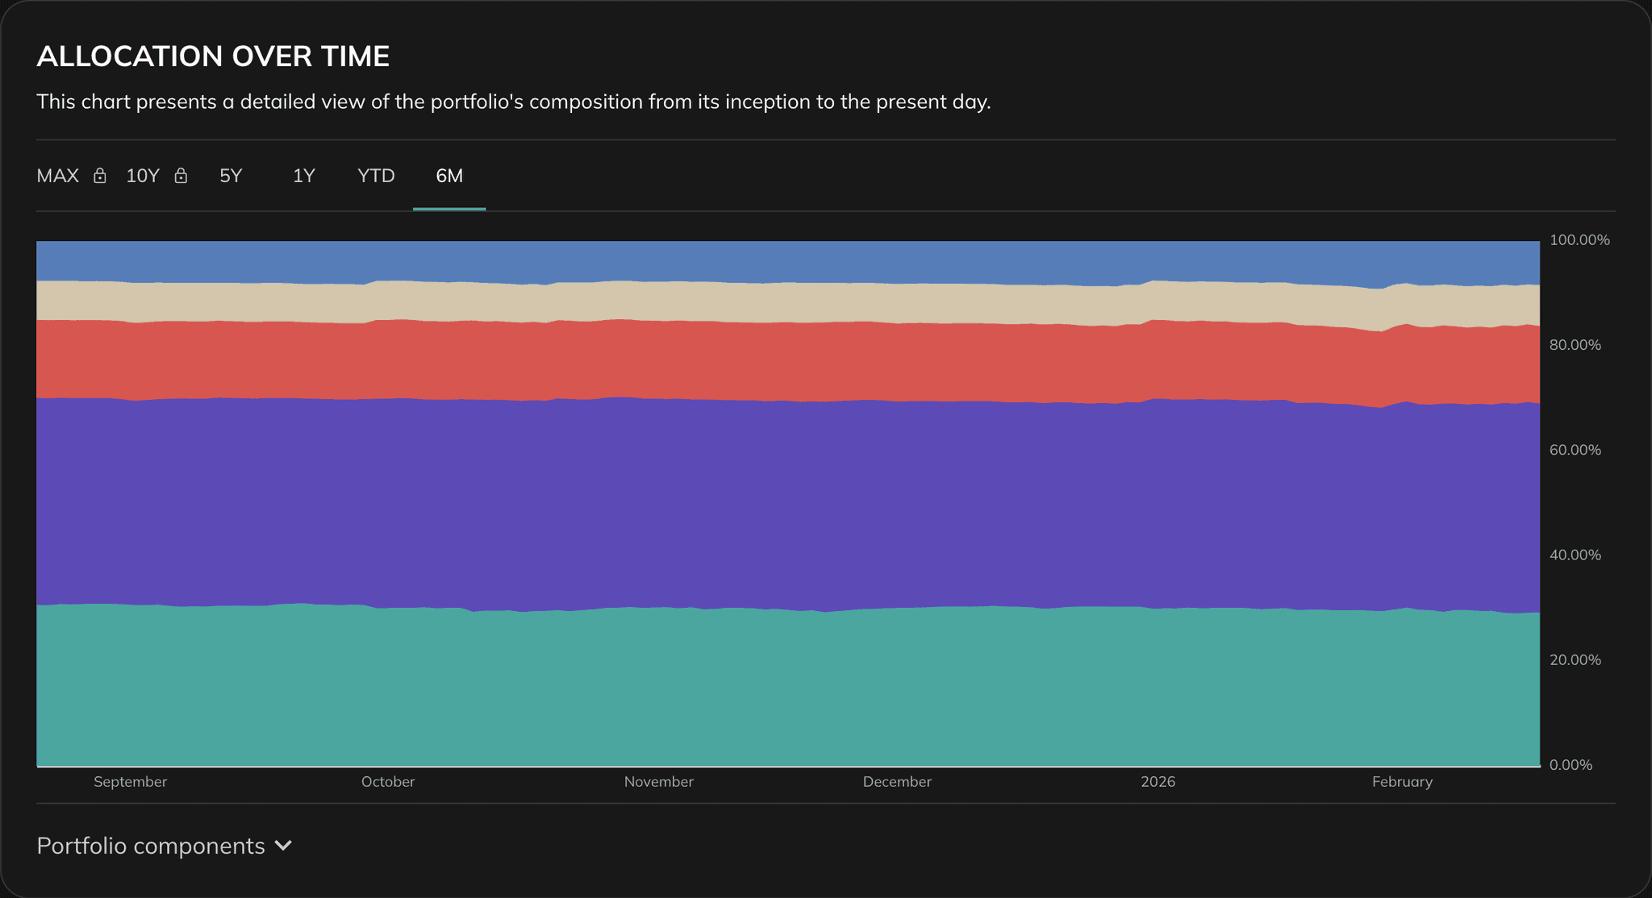Click the chevron next to Portfolio components
This screenshot has height=898, width=1652.
click(284, 846)
